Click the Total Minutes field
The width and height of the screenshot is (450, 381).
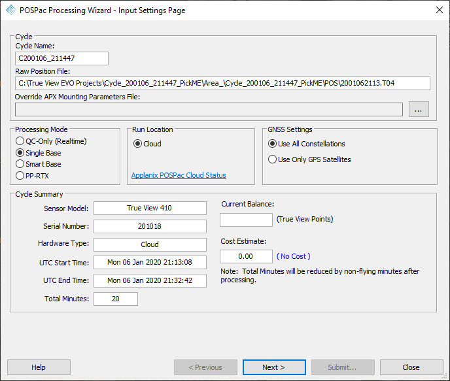[116, 299]
